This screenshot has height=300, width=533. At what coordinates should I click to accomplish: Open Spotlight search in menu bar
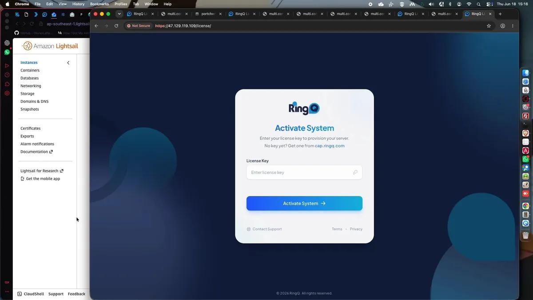click(x=478, y=4)
